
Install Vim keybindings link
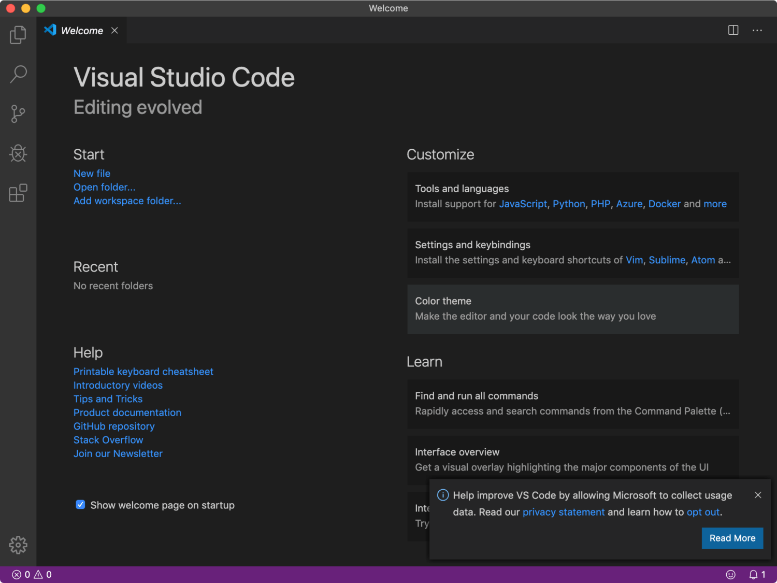point(634,260)
